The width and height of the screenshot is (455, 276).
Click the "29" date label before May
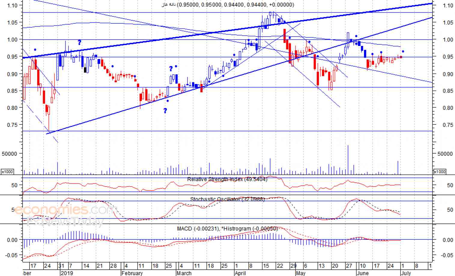tap(293, 266)
